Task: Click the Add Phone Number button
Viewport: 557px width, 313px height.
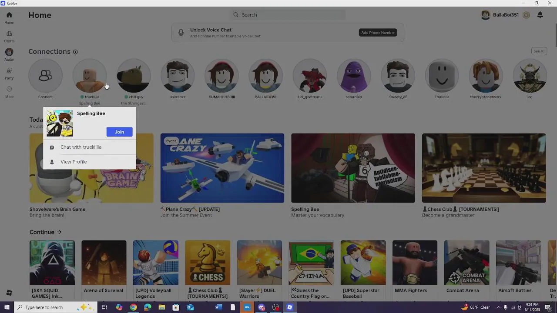Action: point(378,33)
